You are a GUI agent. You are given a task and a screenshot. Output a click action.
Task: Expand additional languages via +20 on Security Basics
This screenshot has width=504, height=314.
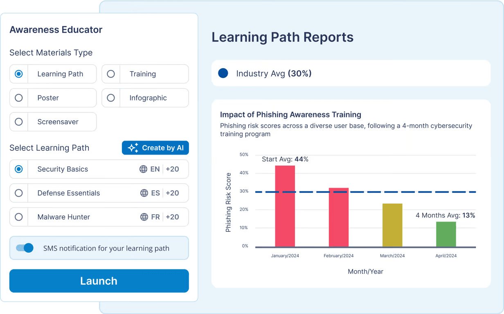pyautogui.click(x=173, y=169)
